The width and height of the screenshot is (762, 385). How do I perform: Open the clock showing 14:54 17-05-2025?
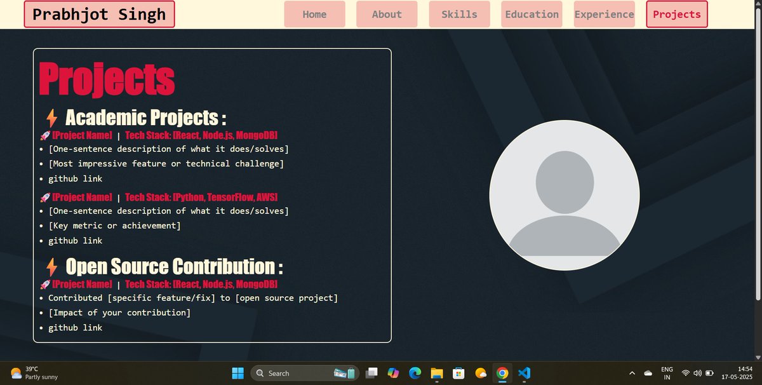737,373
